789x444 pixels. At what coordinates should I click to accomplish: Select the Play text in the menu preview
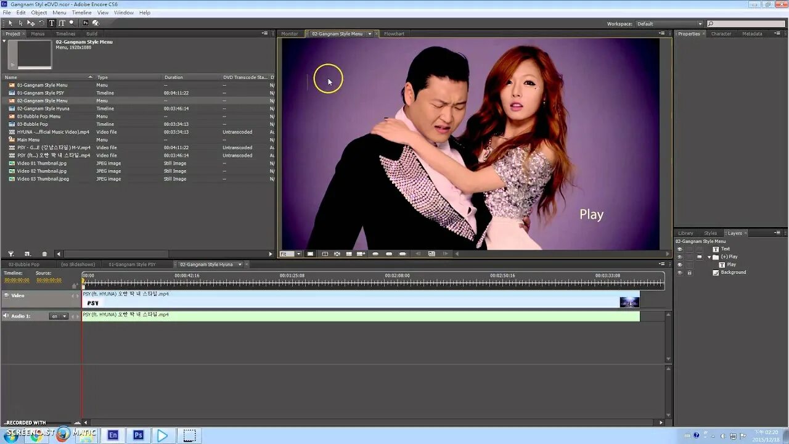click(591, 215)
